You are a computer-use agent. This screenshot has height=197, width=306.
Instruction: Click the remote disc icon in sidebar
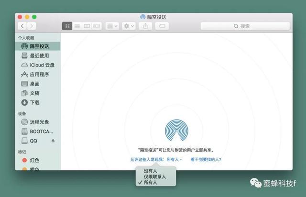point(24,122)
